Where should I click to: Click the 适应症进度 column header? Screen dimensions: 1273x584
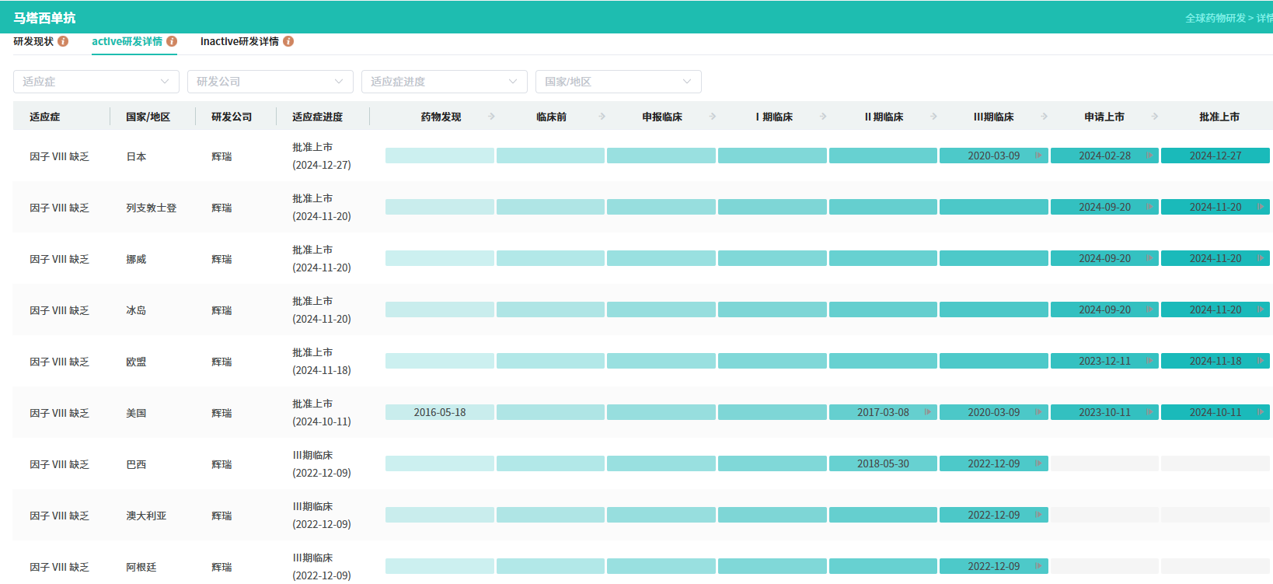[317, 117]
